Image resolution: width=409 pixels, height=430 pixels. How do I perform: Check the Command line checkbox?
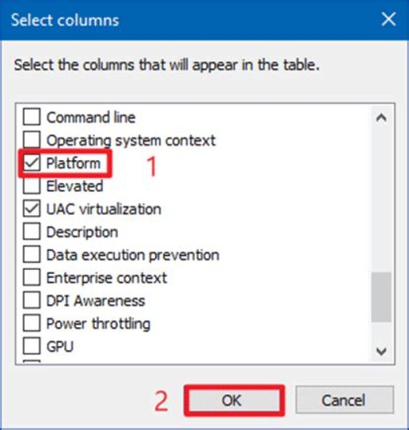pos(31,118)
